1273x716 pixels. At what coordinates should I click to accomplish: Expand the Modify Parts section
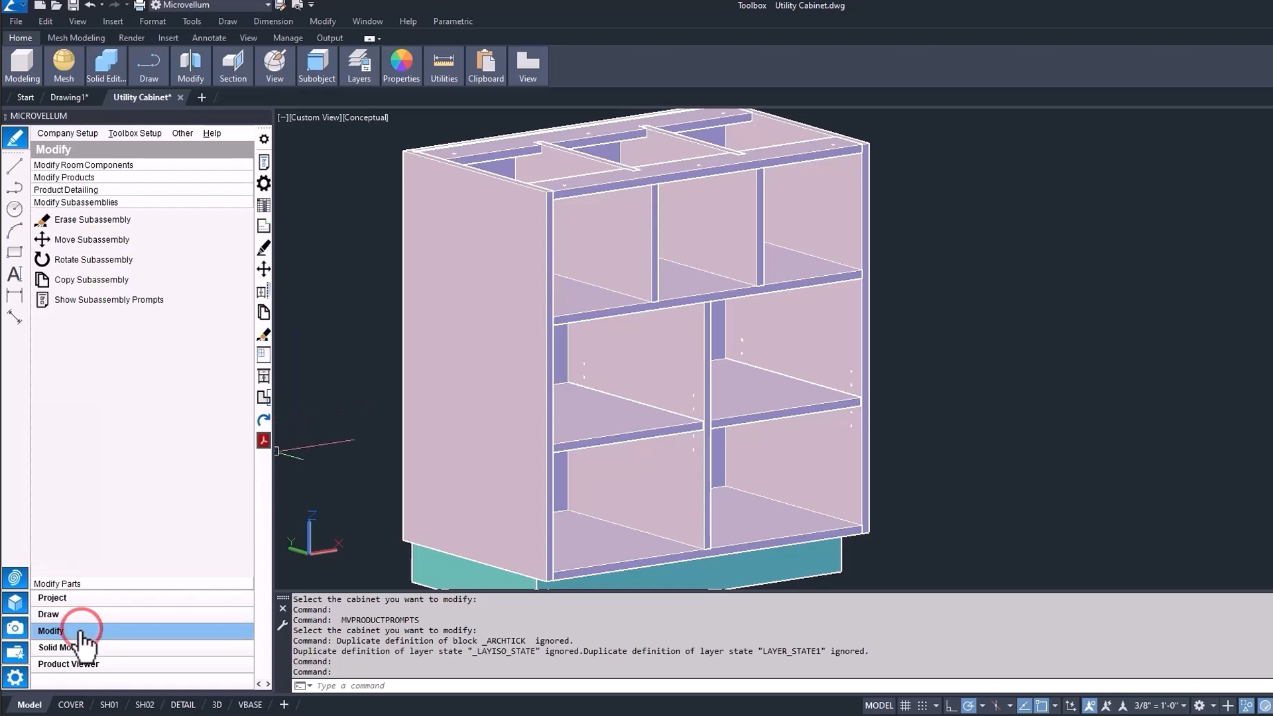[x=142, y=584]
